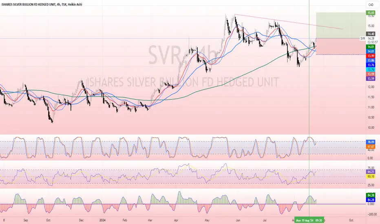Select the red stop-loss zone of long position

coord(341,46)
